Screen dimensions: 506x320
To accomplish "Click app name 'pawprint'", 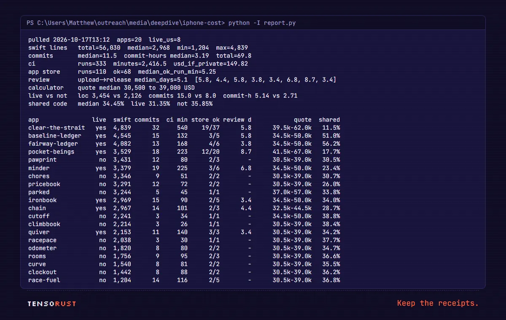I will (42, 160).
